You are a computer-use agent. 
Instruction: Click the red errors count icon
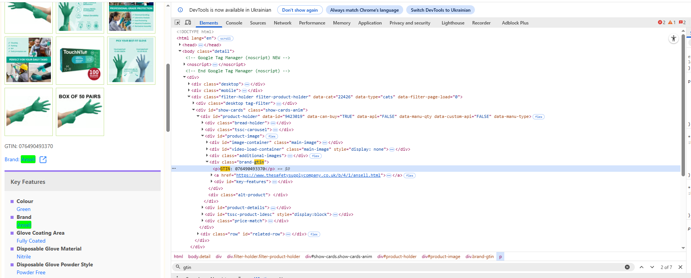[x=662, y=23]
